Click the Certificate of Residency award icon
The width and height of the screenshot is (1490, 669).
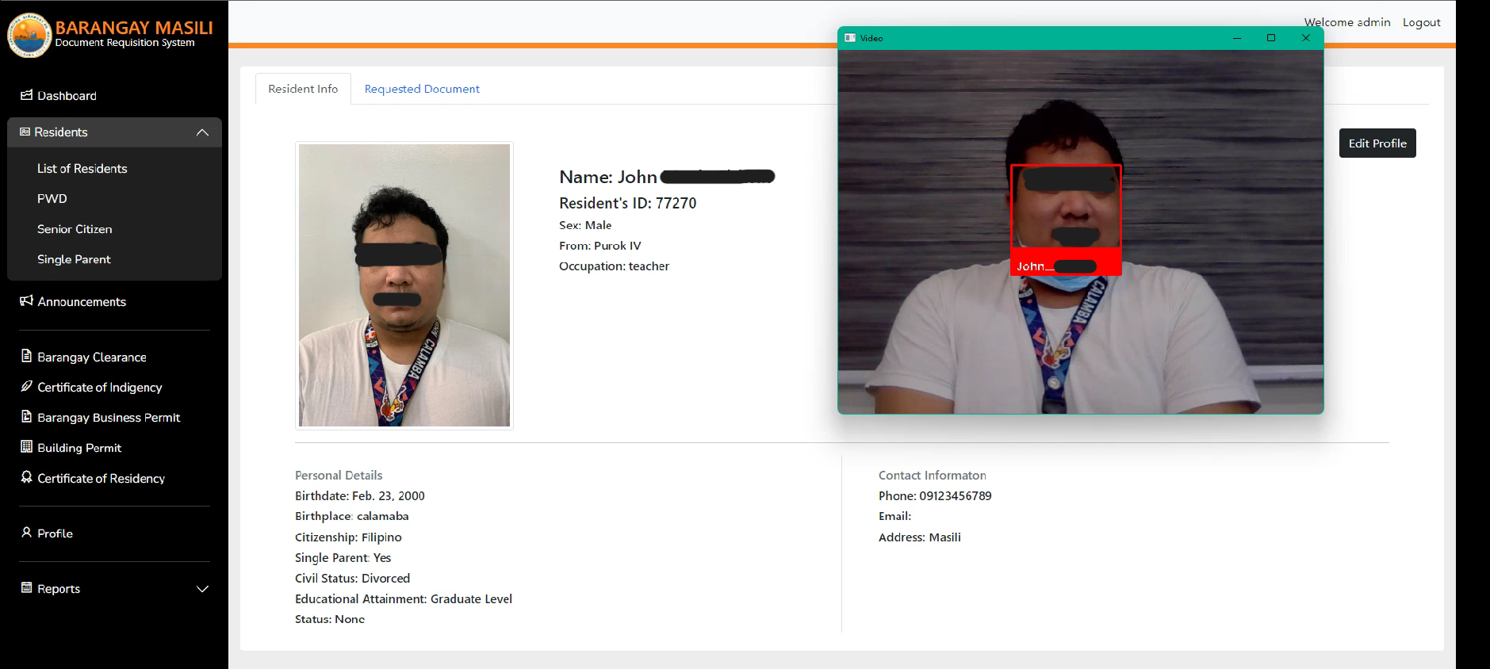(26, 477)
